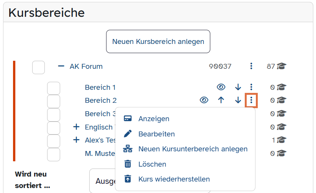Click graduation cap icon for AK Forum

click(x=282, y=66)
